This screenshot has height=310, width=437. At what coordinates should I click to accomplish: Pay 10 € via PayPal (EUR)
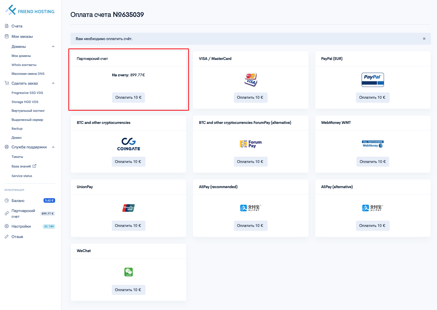[373, 97]
